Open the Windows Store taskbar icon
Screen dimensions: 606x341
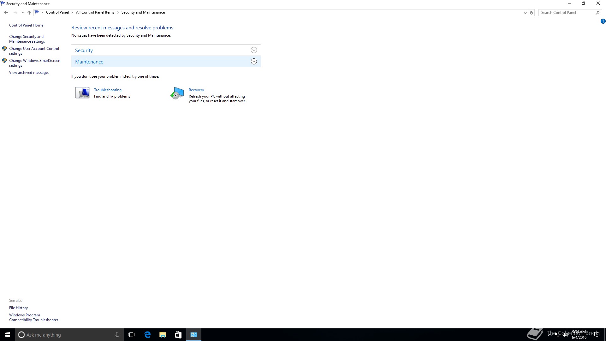[178, 335]
